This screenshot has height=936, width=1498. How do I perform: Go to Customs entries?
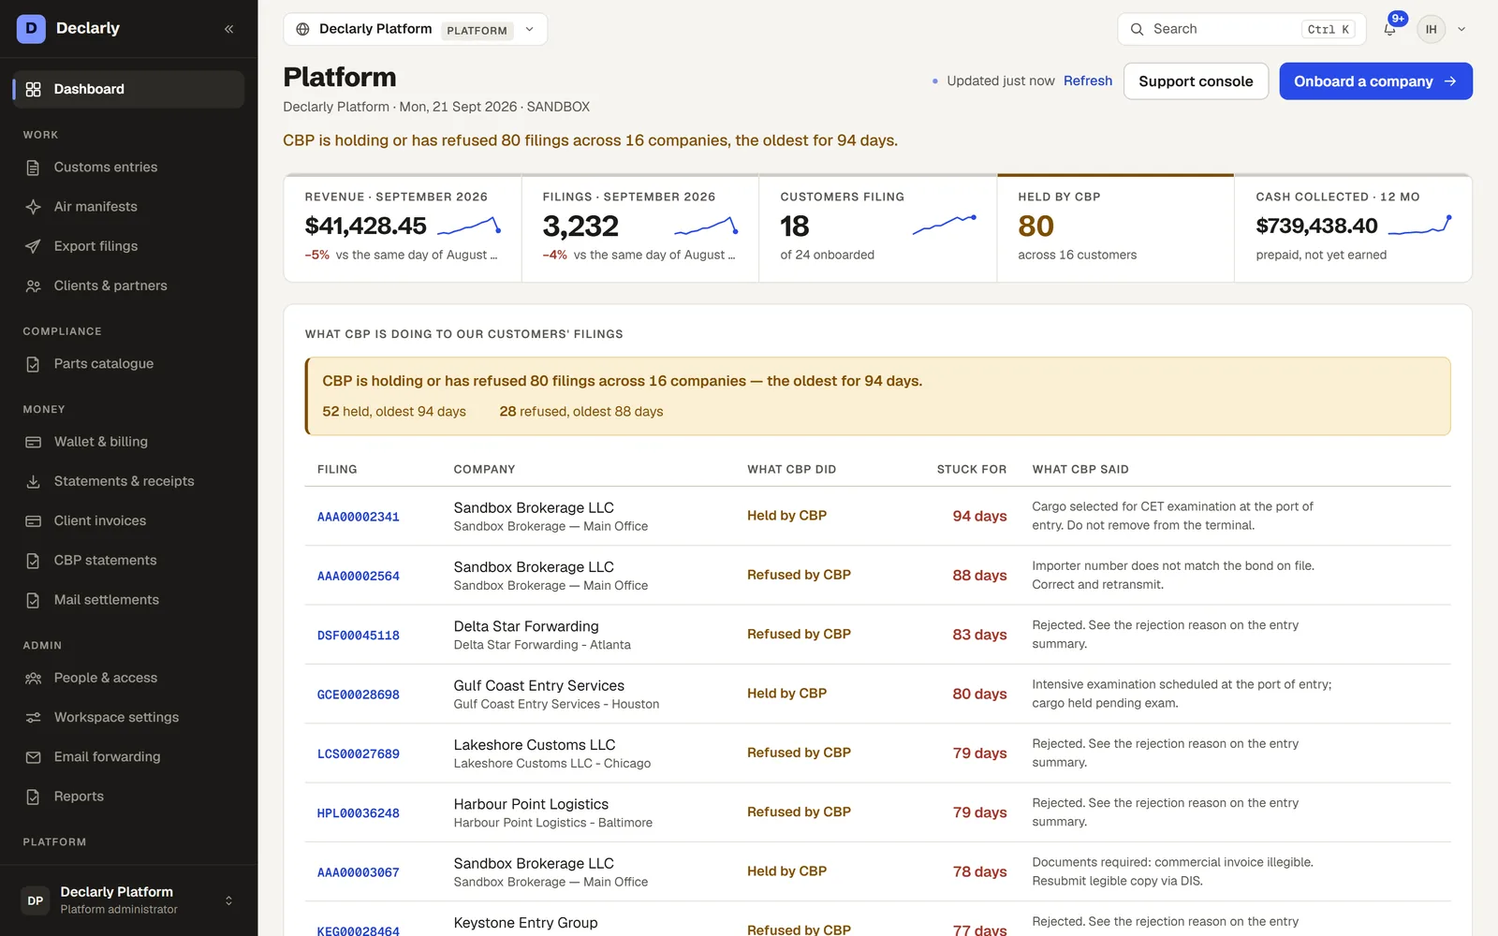(128, 168)
